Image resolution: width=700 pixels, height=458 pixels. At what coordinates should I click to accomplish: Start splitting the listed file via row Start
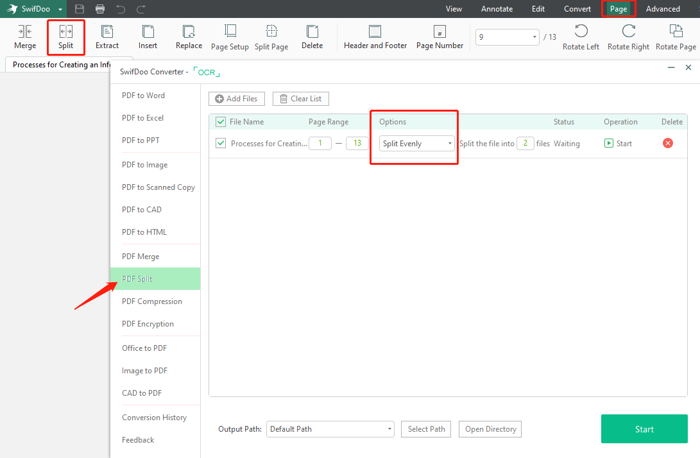pyautogui.click(x=618, y=143)
